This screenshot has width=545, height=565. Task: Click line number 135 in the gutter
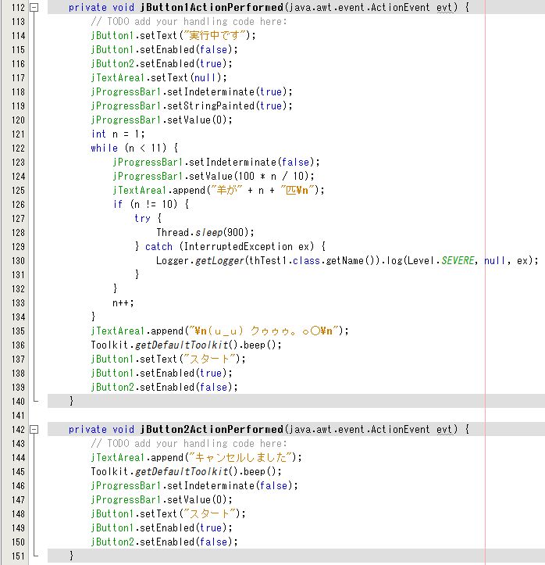pyautogui.click(x=14, y=331)
